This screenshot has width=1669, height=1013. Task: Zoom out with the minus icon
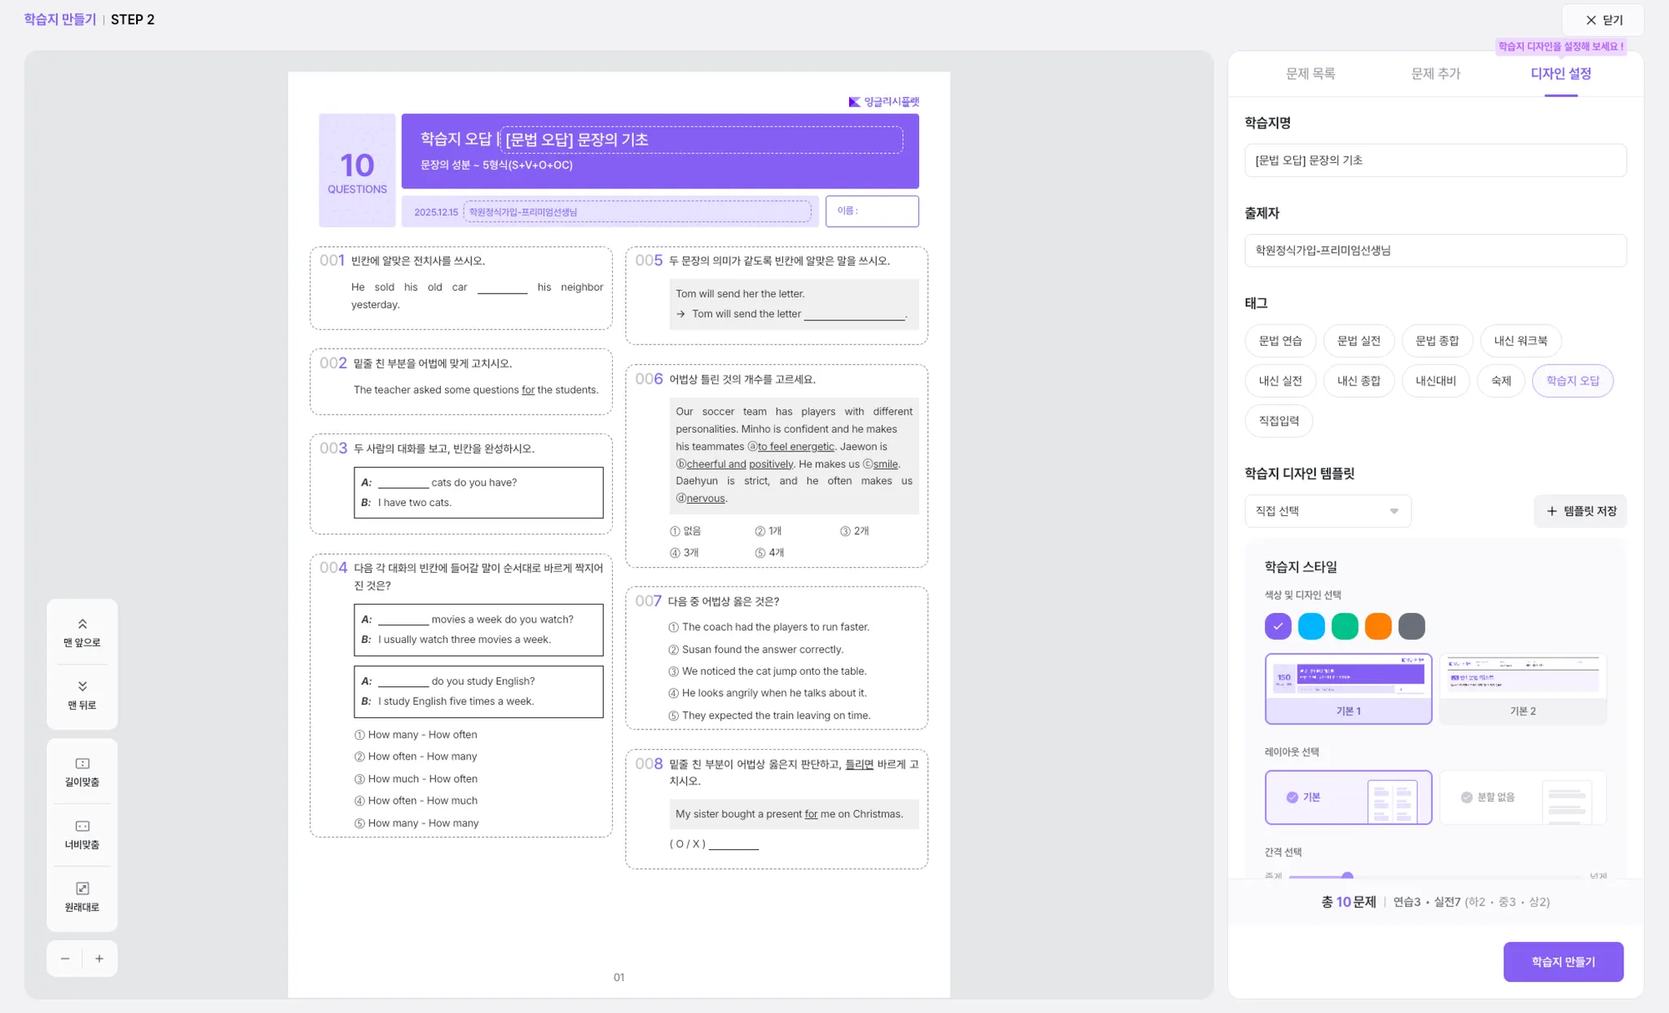(65, 958)
